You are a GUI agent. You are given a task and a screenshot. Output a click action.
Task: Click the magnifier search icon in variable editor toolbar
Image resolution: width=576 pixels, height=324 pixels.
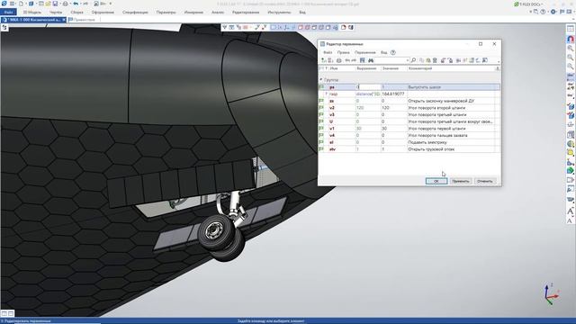[413, 60]
